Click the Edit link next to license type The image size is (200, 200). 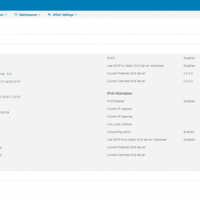tap(9, 74)
